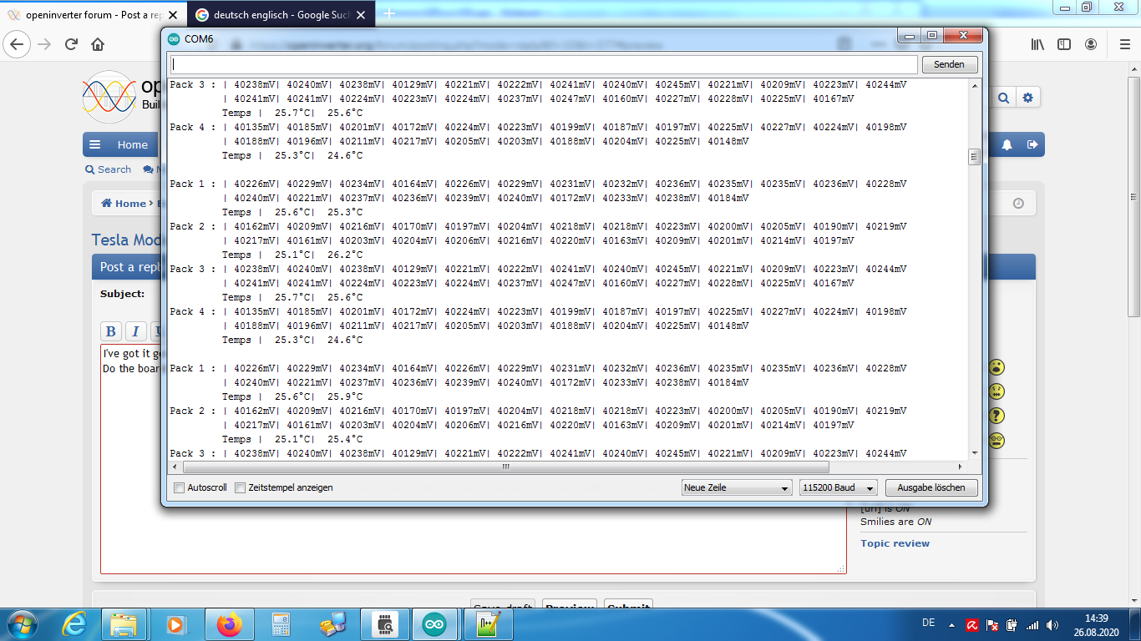Viewport: 1141px width, 641px height.
Task: Click the Bold formatting button in editor
Action: (111, 331)
